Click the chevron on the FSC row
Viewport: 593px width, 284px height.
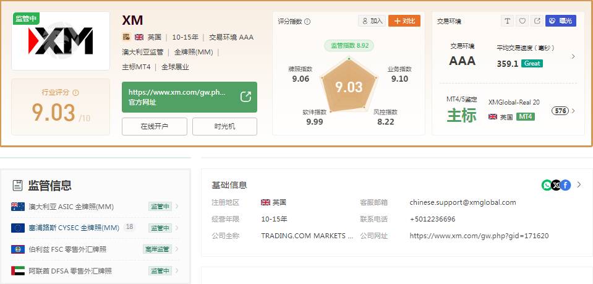pos(177,249)
